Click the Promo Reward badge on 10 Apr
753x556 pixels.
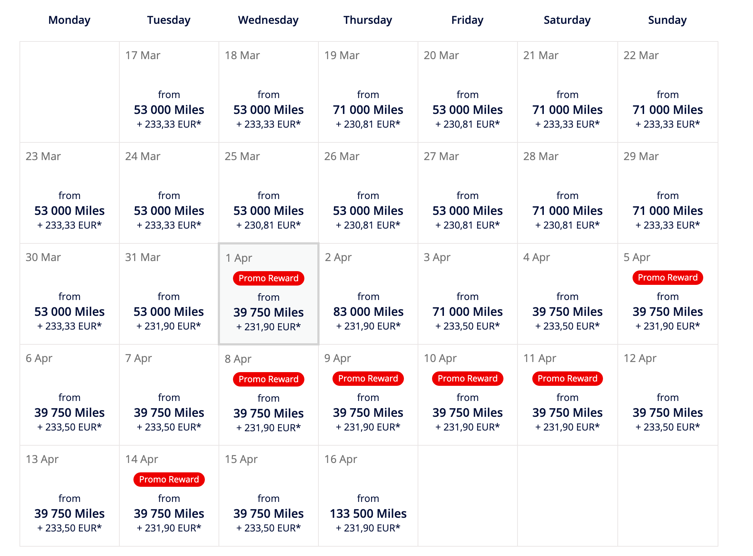[x=467, y=379]
